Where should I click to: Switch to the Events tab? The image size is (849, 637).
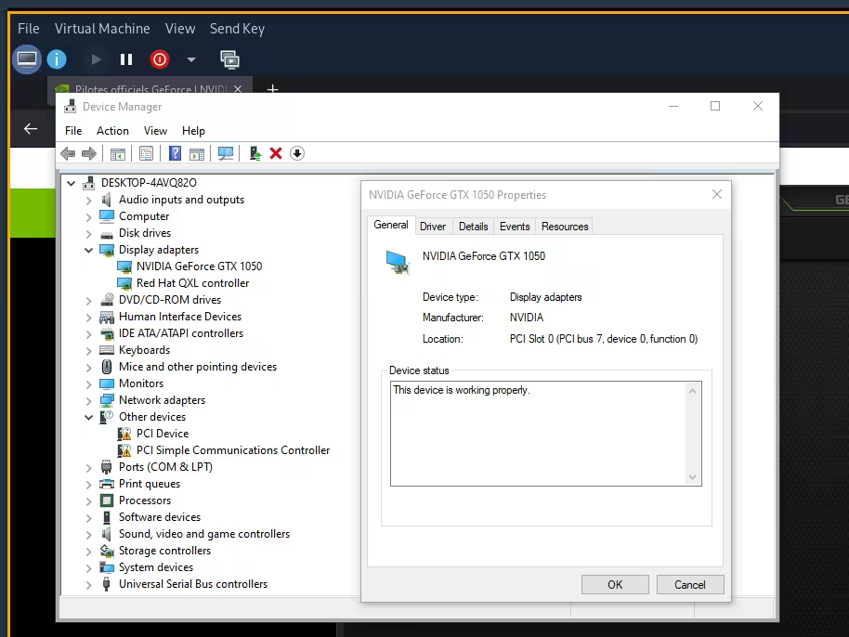click(x=515, y=227)
